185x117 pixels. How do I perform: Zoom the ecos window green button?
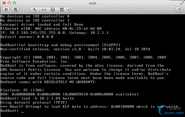[x=14, y=3]
